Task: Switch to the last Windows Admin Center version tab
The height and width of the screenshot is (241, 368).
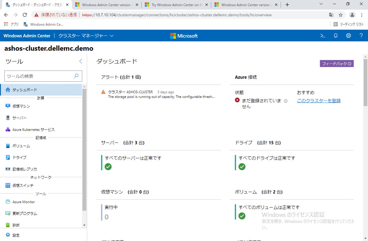Action: [x=246, y=5]
